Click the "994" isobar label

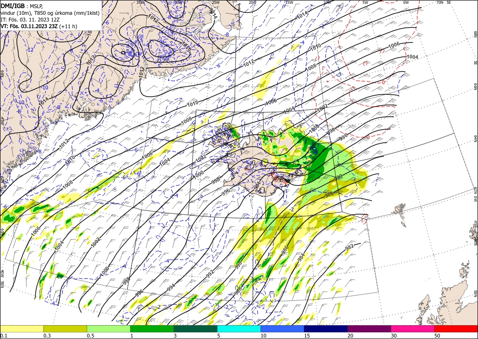pos(171,287)
